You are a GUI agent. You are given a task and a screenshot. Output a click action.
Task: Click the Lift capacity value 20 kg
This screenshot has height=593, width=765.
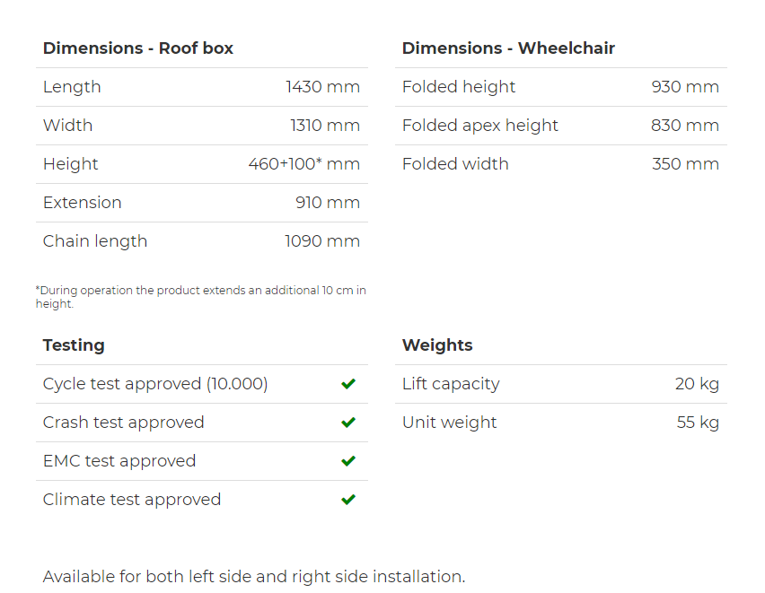[697, 384]
